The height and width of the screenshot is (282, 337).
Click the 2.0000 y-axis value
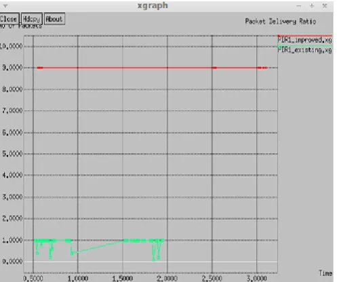[12, 218]
